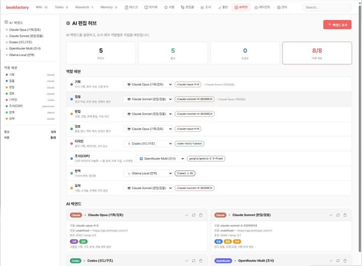
Task: Click the codex-mini-latest model chip
Action: 190,144
